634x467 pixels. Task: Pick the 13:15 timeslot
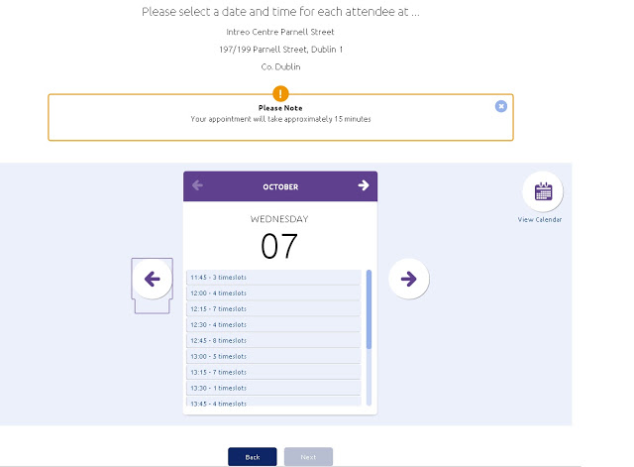pos(272,373)
